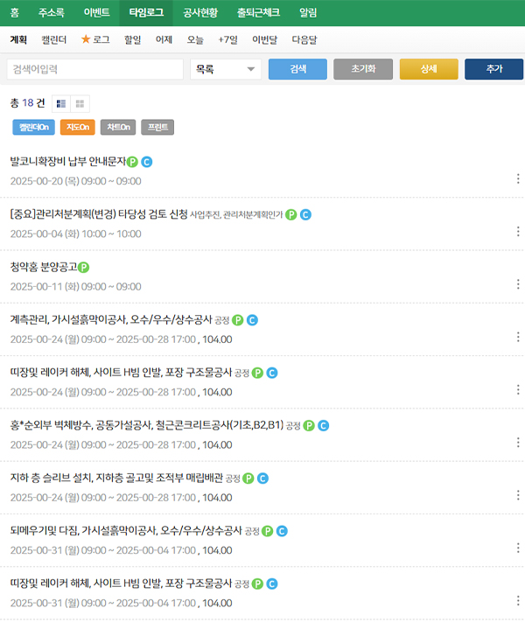The width and height of the screenshot is (525, 622).
Task: Click blue C badge on 발코니확장비 납부 안내문자
Action: coord(147,162)
